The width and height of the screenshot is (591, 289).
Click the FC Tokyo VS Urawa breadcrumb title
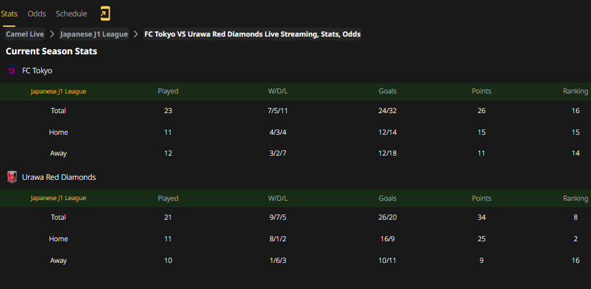pos(253,35)
